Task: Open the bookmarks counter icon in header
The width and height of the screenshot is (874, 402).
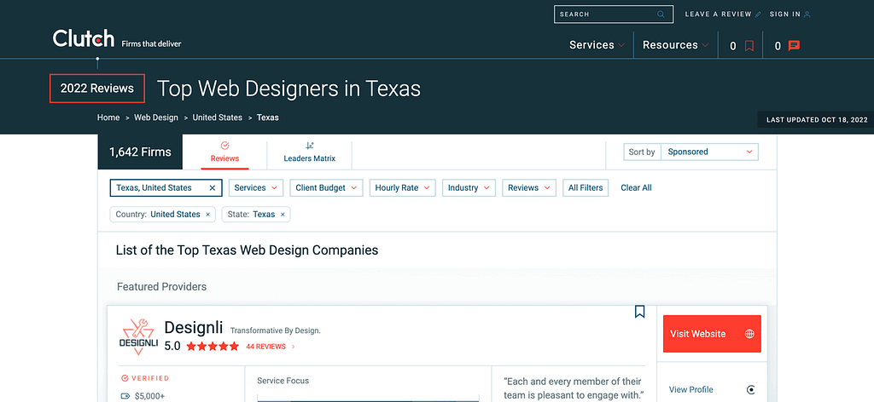Action: click(749, 46)
